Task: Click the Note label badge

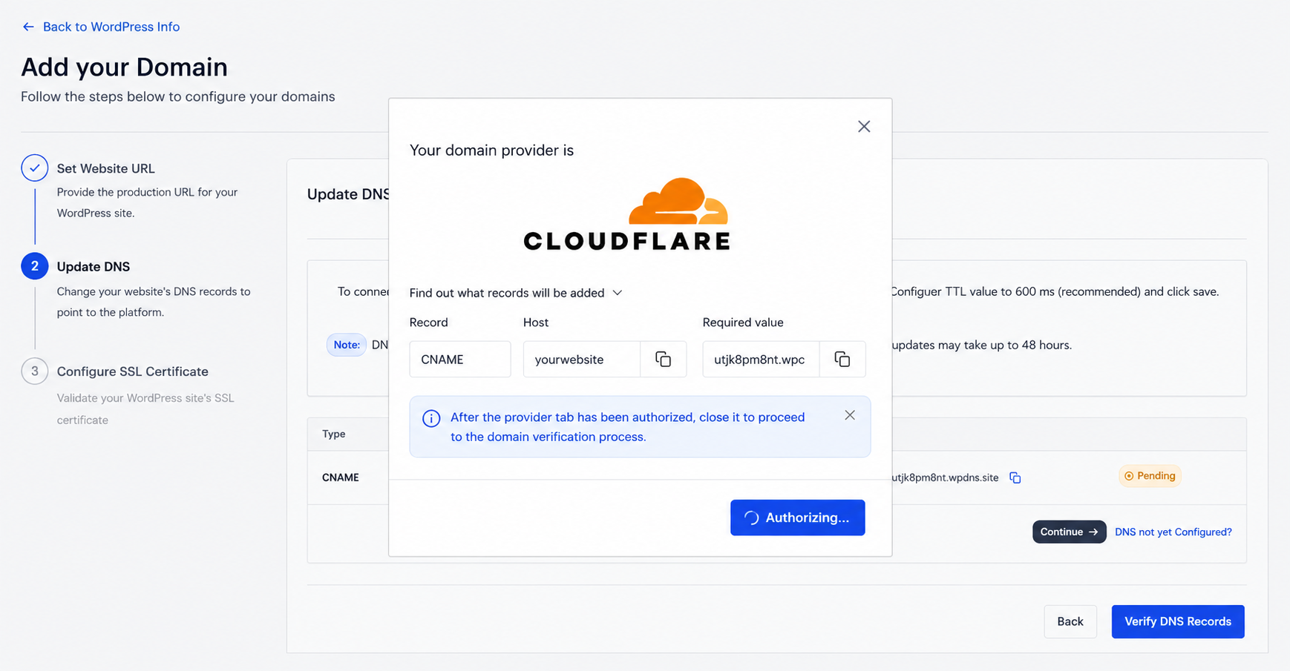Action: [x=347, y=345]
